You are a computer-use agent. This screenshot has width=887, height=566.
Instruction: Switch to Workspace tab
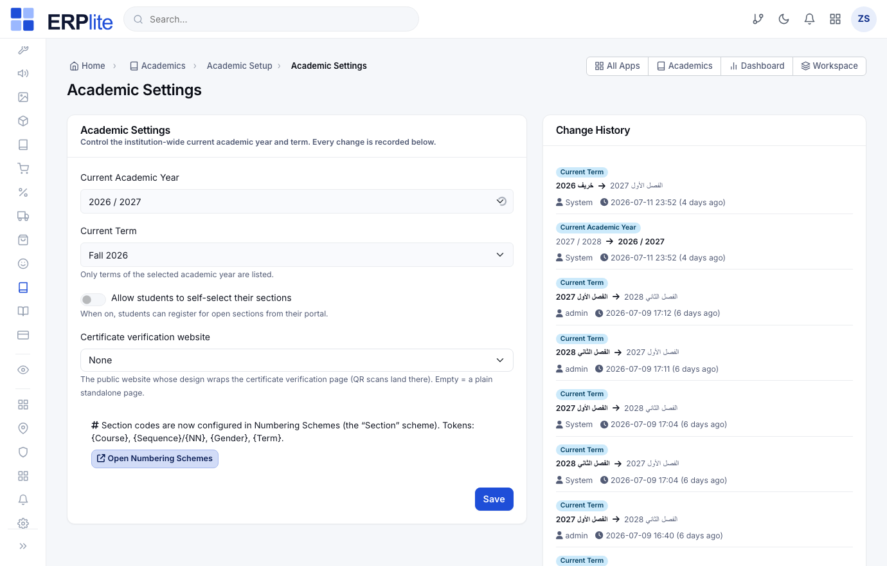coord(830,66)
